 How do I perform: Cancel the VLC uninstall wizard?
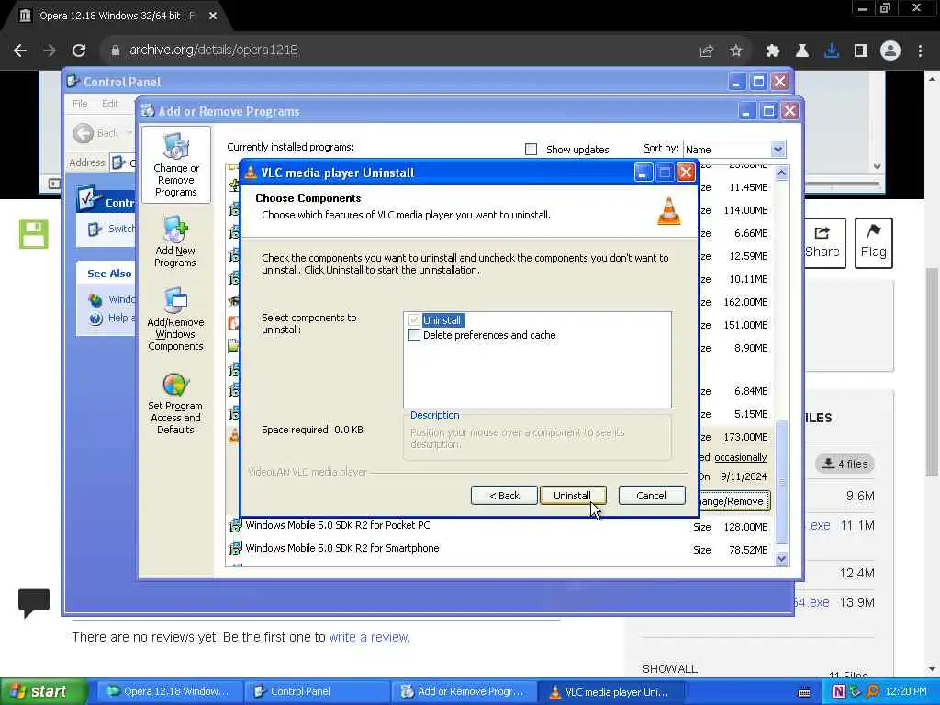(x=651, y=495)
